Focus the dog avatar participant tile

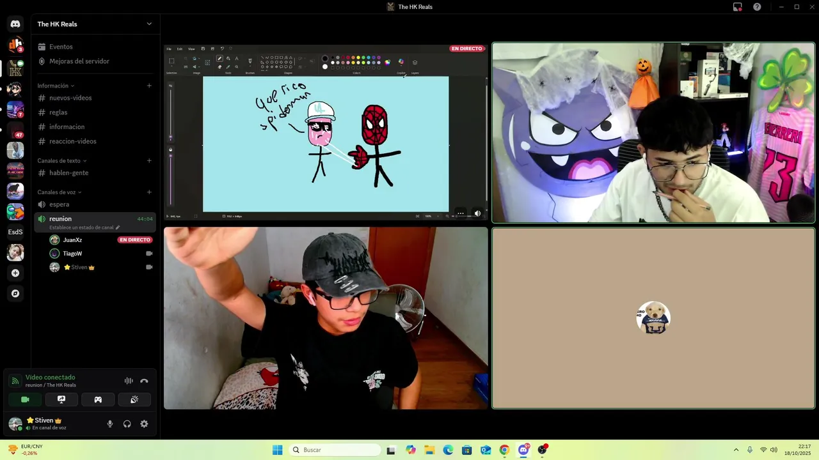[653, 318]
